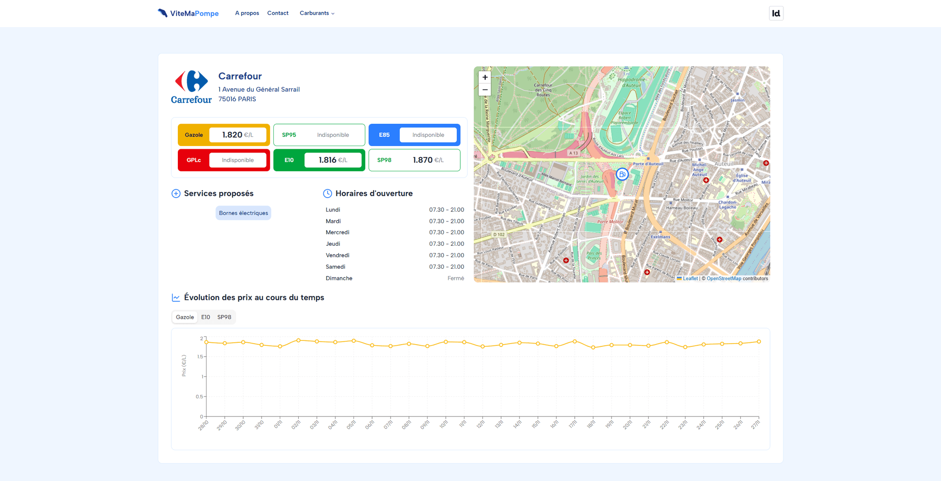Expand the Carburants dropdown menu
This screenshot has height=481, width=941.
click(317, 13)
